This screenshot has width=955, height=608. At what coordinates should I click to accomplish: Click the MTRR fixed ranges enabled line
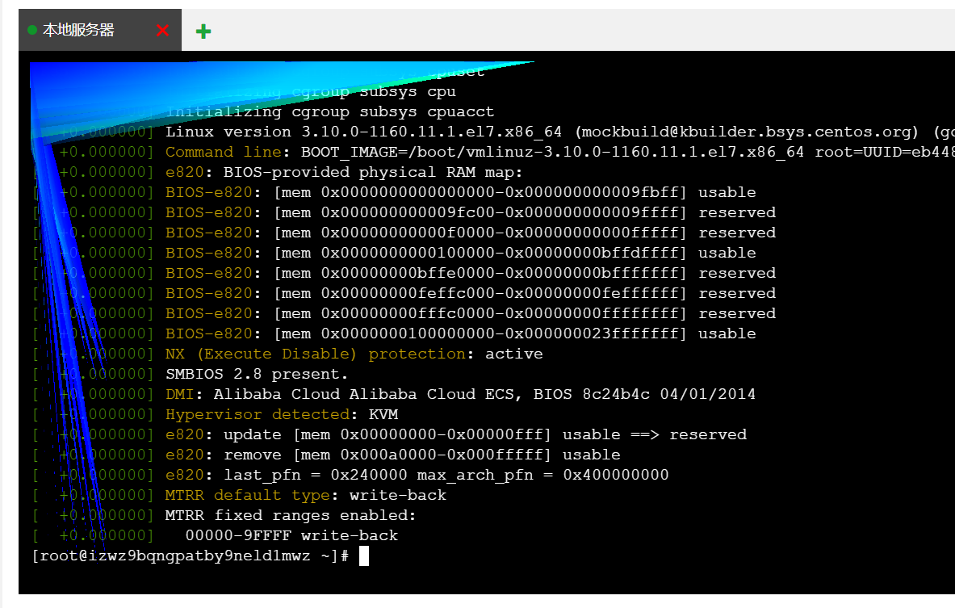(291, 515)
